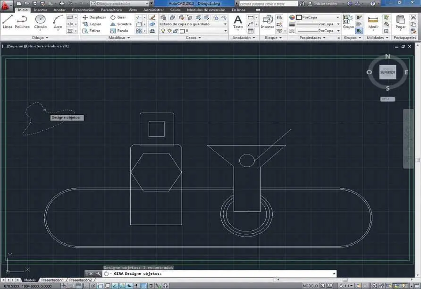Click the undo arrow in quick access toolbar
The height and width of the screenshot is (289, 421).
tap(70, 3)
